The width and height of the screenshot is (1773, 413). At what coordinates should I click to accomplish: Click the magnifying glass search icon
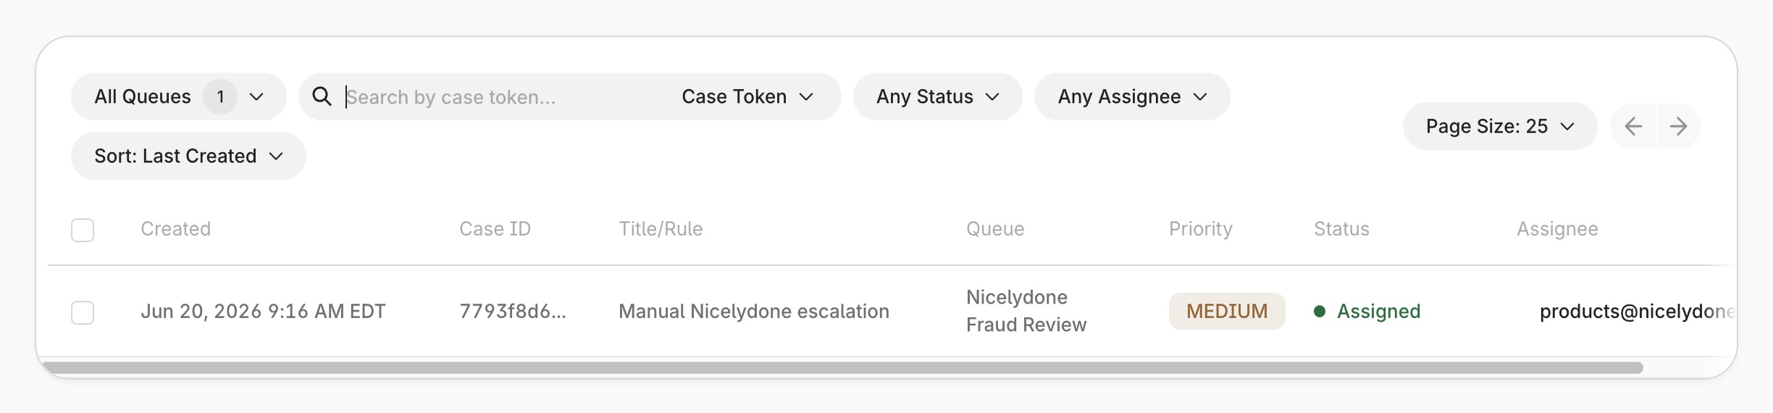point(322,96)
